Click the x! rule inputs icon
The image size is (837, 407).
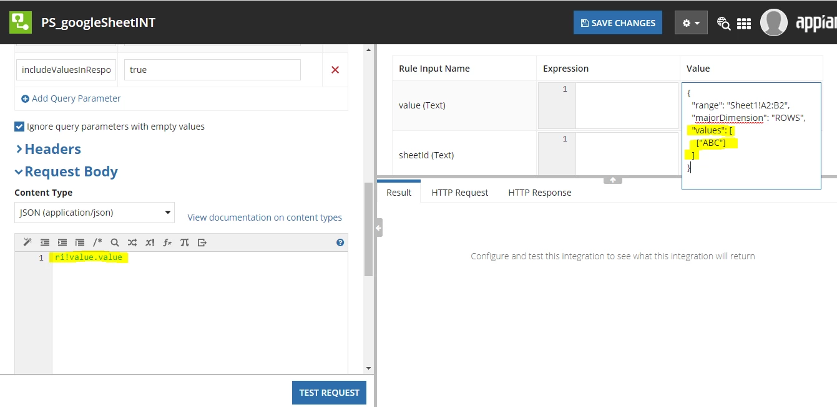[150, 242]
